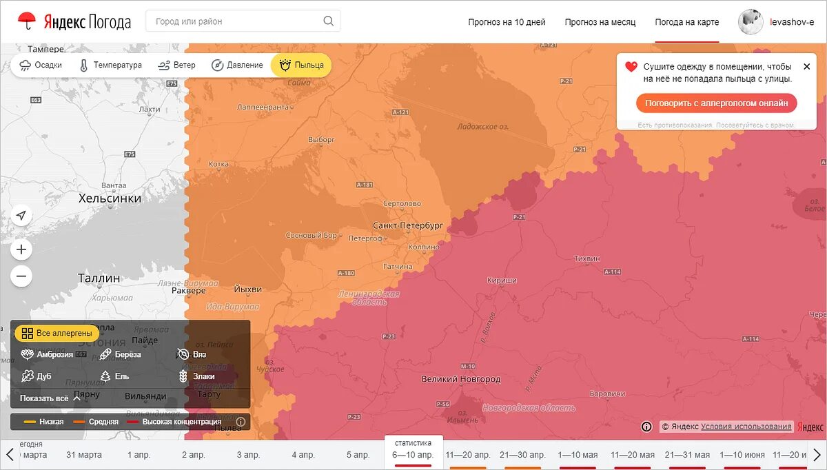Viewport: 827px width, 470px height.
Task: Click the levashov-e username
Action: (x=792, y=22)
